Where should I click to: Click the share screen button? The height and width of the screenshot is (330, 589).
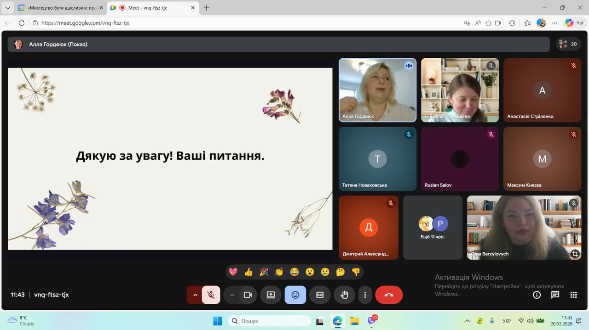tap(271, 295)
